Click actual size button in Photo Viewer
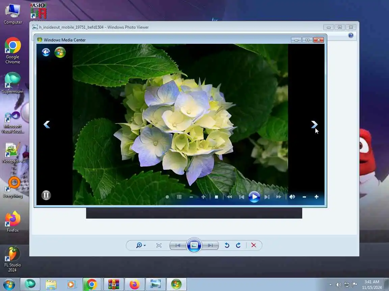389x291 pixels. 159,245
